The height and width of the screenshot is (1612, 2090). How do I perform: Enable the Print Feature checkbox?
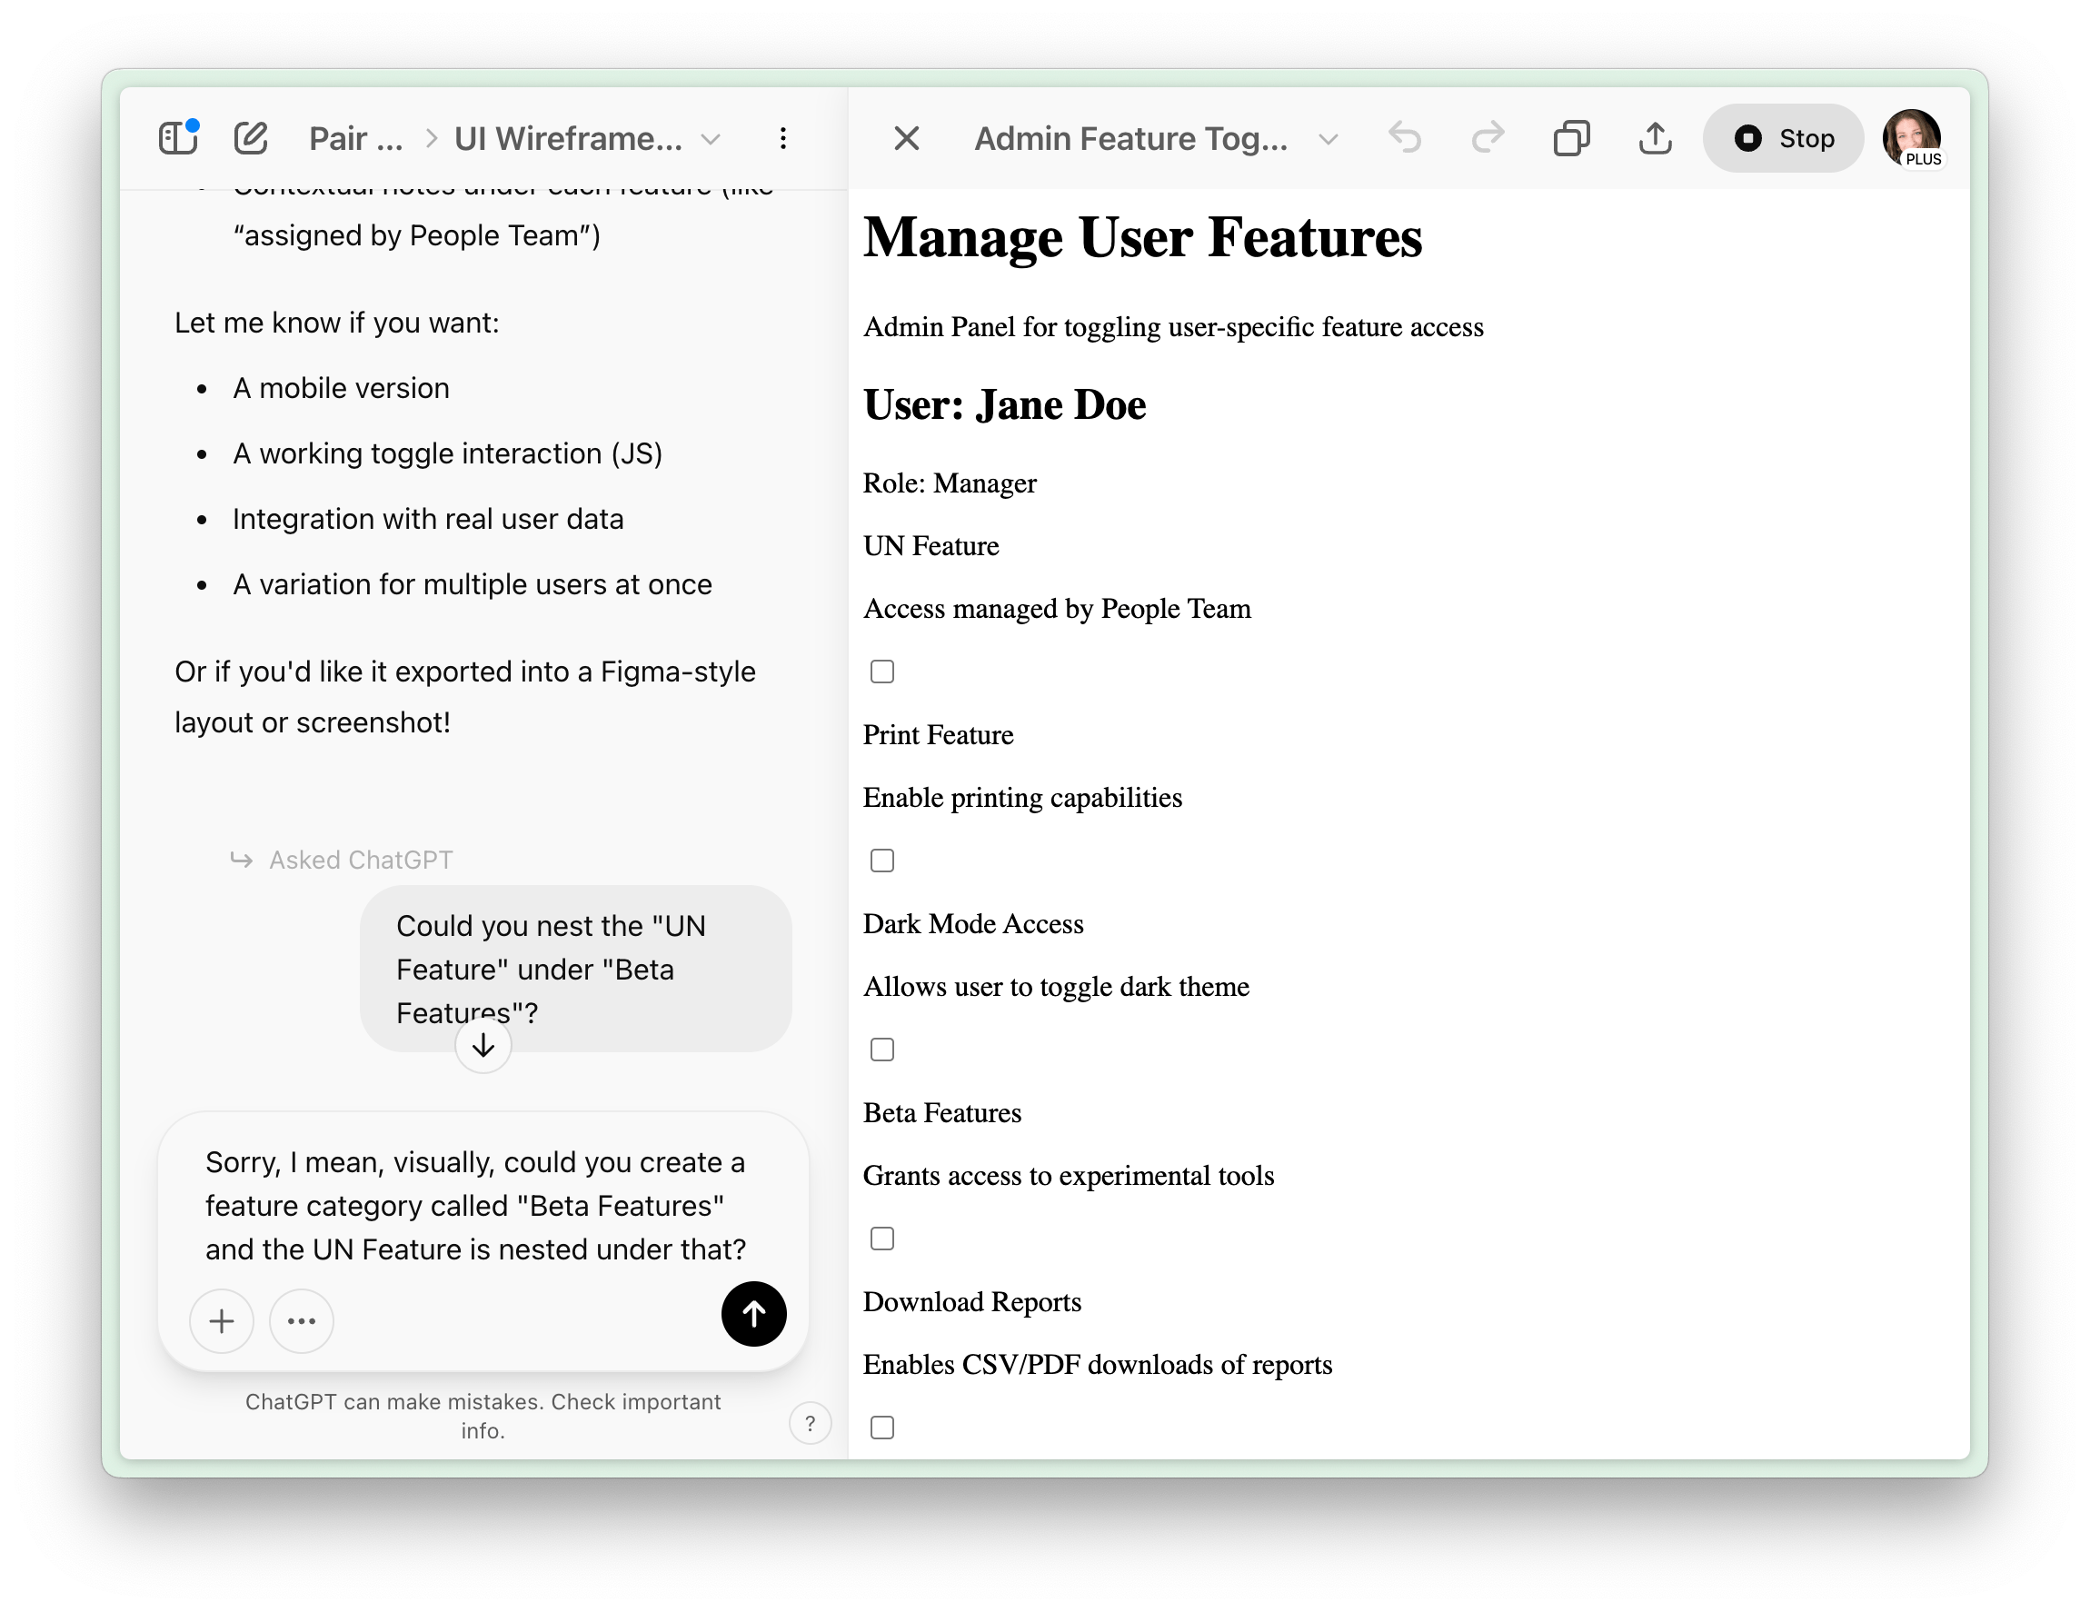tap(882, 861)
